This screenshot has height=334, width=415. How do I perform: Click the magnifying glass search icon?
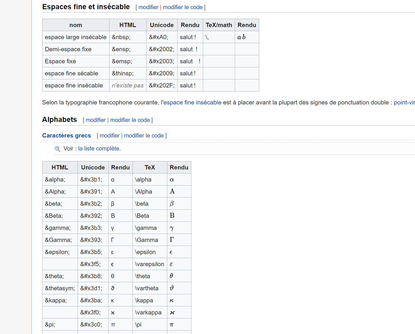(x=57, y=149)
